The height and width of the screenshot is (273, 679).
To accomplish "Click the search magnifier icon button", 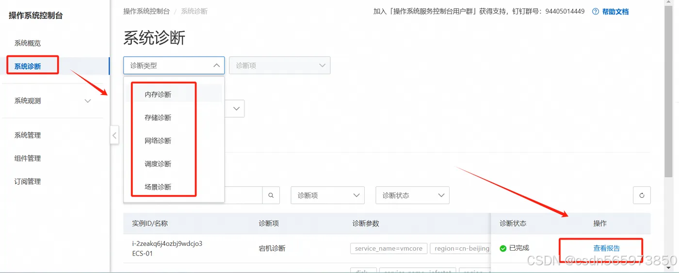I will [x=271, y=195].
